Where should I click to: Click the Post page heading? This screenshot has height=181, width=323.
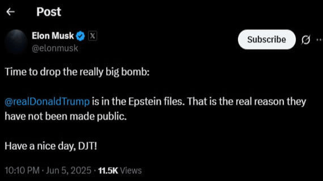pos(49,12)
